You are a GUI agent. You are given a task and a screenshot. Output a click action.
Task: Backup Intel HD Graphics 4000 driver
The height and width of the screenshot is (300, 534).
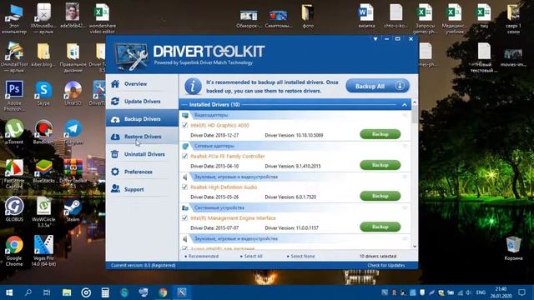pyautogui.click(x=380, y=134)
